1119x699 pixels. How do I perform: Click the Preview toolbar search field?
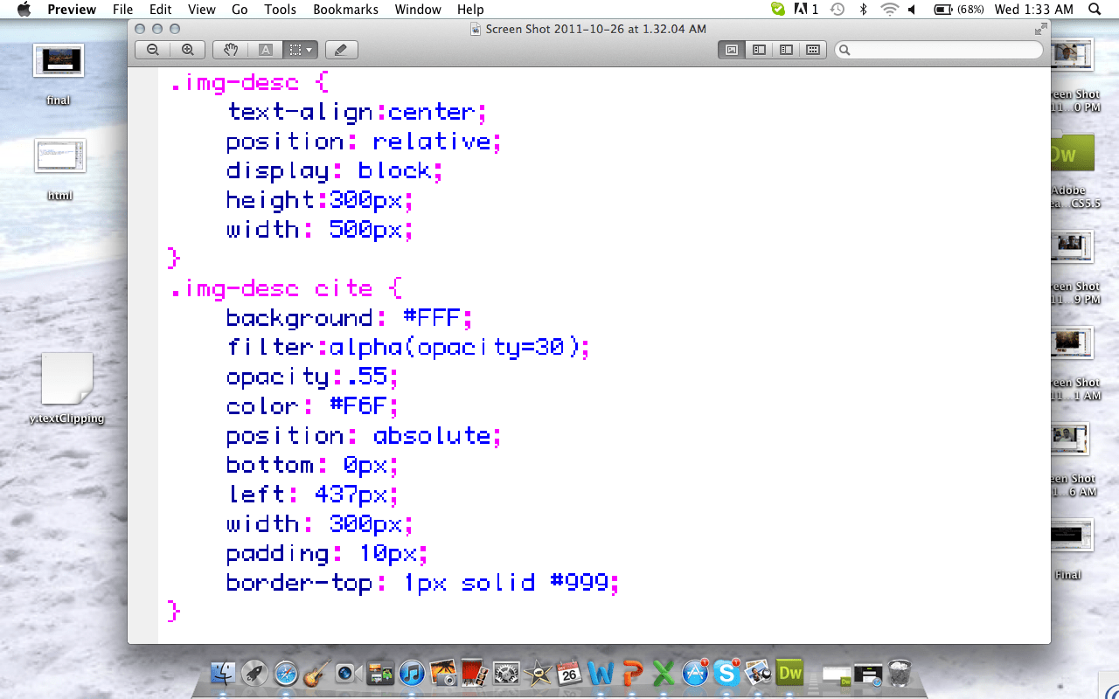tap(940, 50)
